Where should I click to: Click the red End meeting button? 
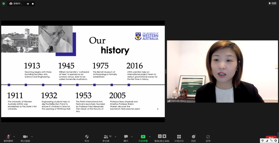pyautogui.click(x=271, y=138)
